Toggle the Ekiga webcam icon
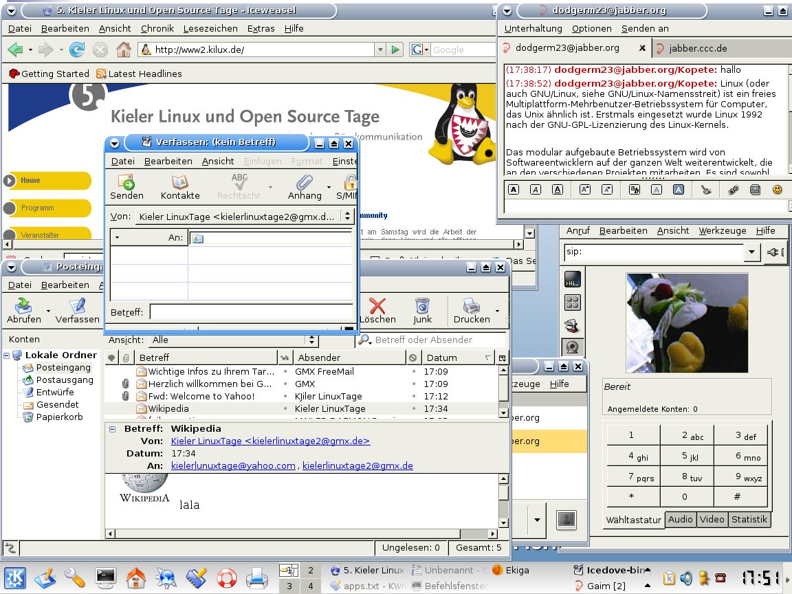 pos(572,347)
